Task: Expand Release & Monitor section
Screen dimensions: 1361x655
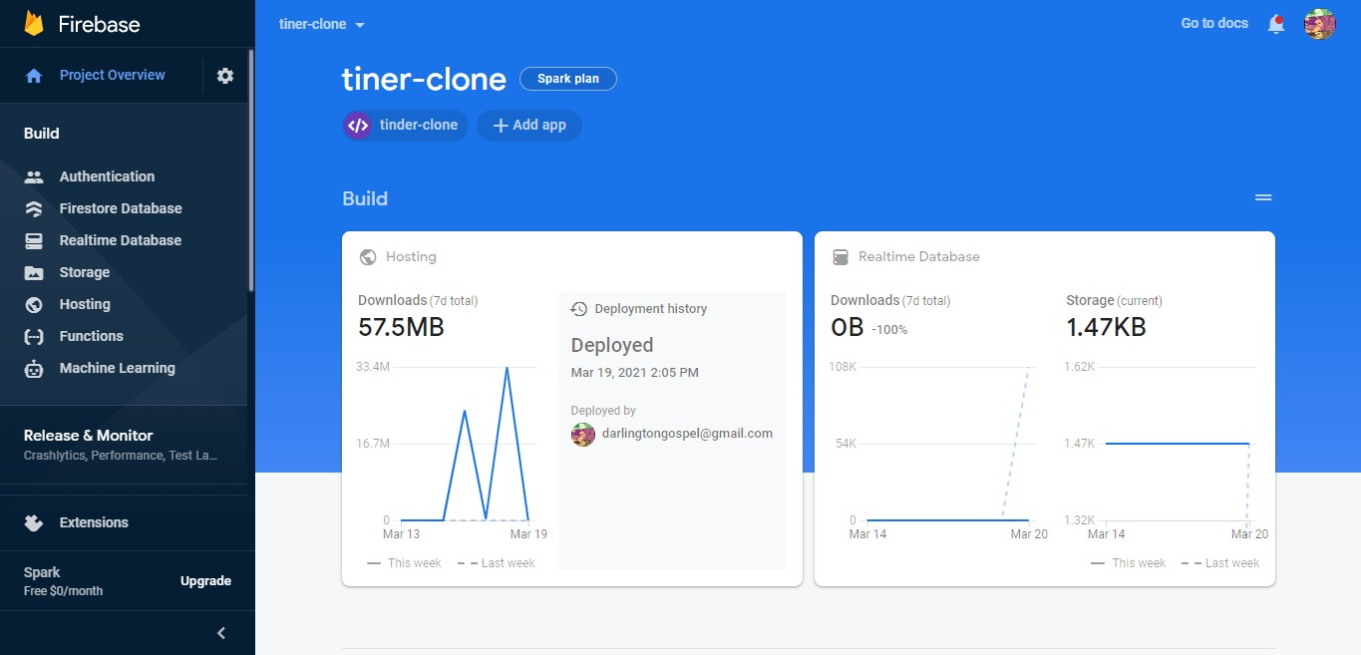Action: tap(124, 445)
